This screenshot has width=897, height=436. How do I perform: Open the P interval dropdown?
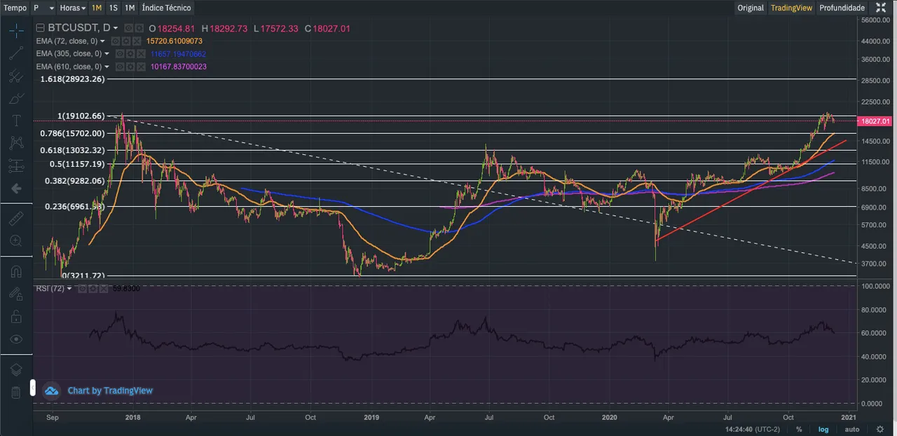(x=43, y=8)
